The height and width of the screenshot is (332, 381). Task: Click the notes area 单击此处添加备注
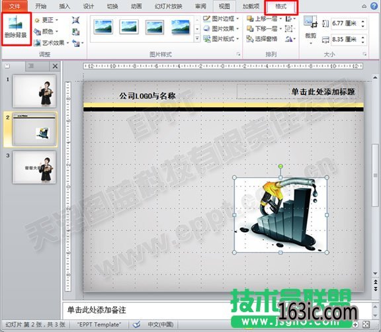click(x=97, y=310)
